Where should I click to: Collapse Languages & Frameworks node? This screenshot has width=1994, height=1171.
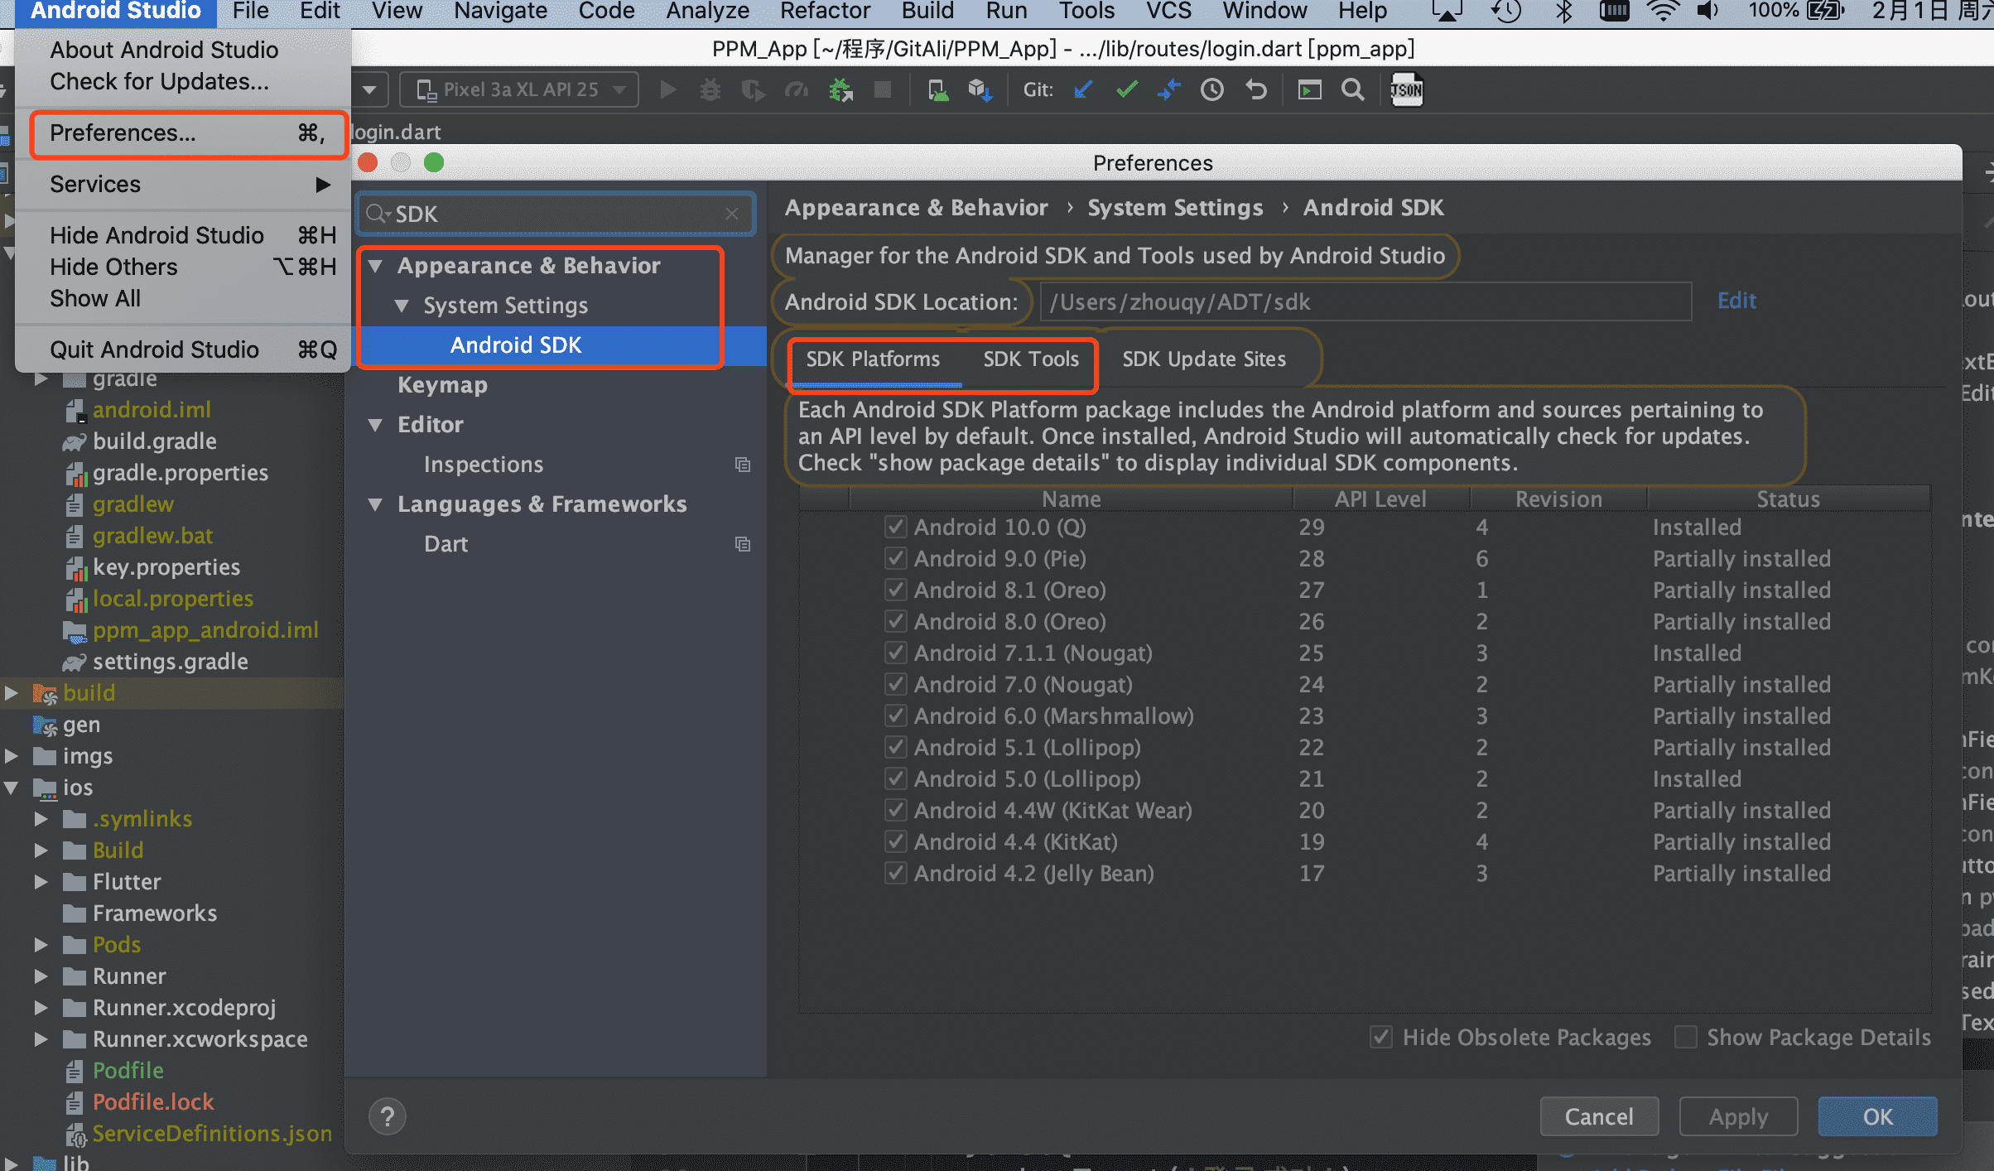coord(376,504)
